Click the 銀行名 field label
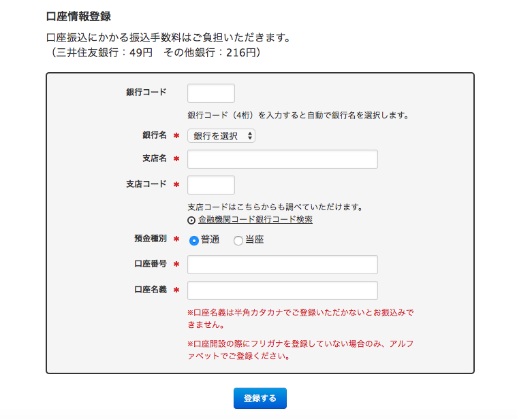Viewport: 517px width, 419px height. (155, 135)
